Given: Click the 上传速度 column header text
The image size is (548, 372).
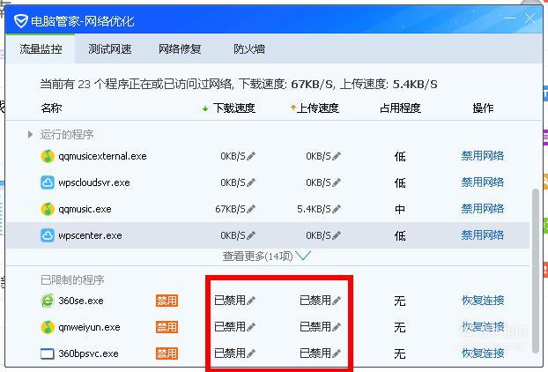Looking at the screenshot, I should [318, 108].
